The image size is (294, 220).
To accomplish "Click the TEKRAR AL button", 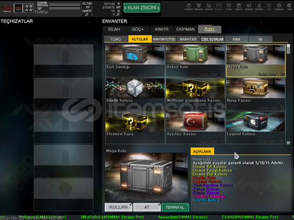I will pos(175,207).
